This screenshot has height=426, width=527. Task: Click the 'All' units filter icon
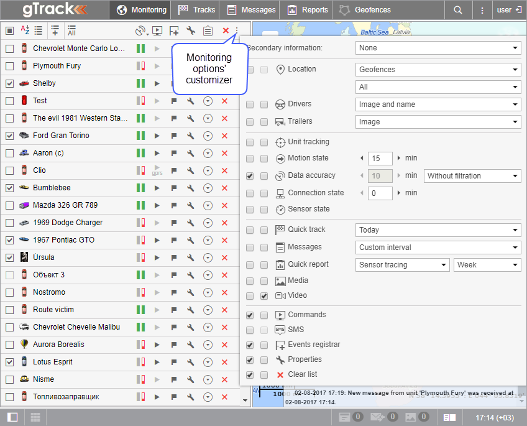(71, 30)
